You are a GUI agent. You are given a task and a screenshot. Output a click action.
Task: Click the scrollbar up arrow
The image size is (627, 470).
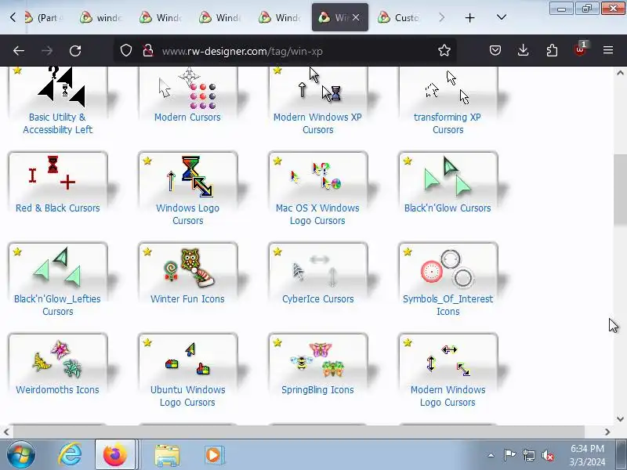(620, 73)
